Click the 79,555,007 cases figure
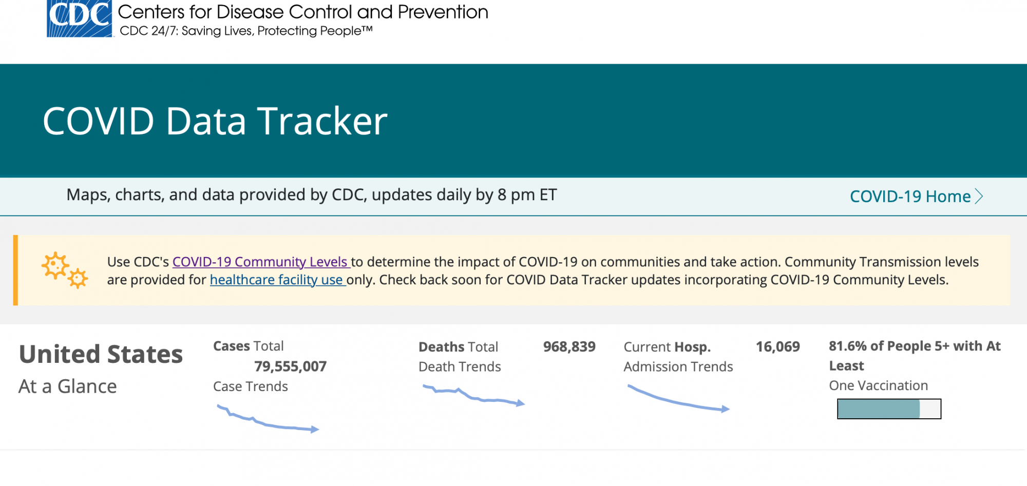 coord(290,366)
